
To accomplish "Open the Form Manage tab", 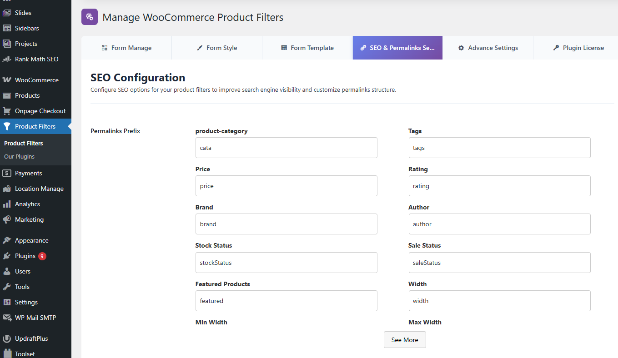I will [126, 48].
